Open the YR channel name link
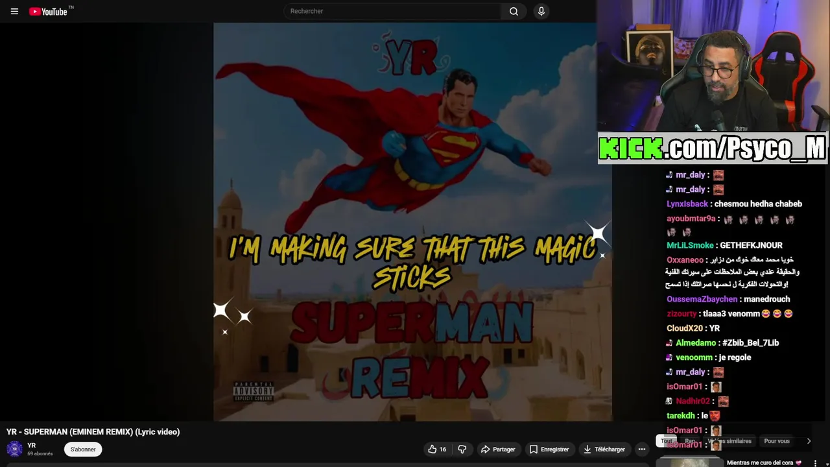This screenshot has height=467, width=830. [x=31, y=446]
